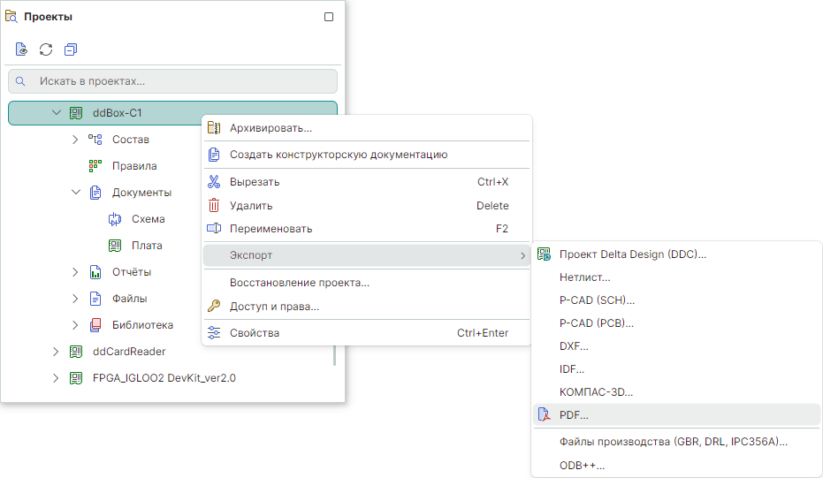Select Нетлист export option
Viewport: 823px width, 478px height.
click(x=584, y=277)
